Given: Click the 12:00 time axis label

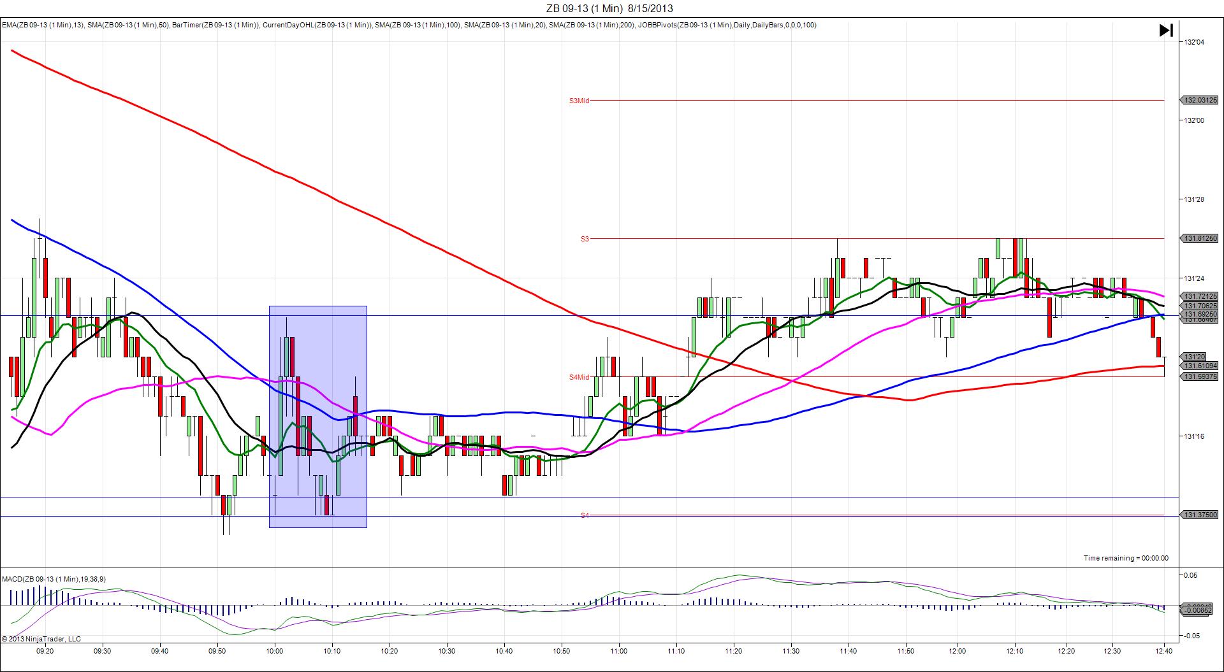Looking at the screenshot, I should [957, 651].
